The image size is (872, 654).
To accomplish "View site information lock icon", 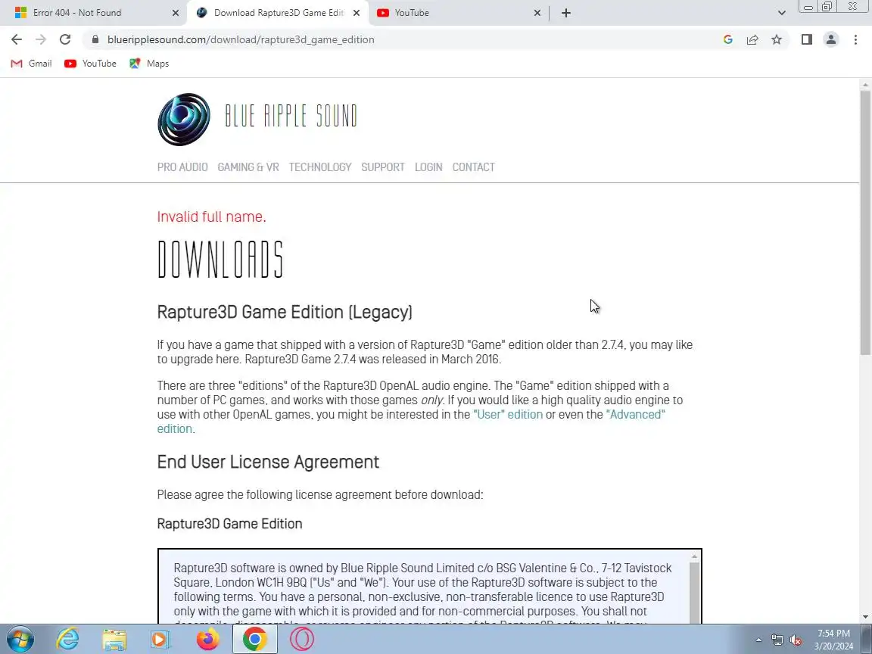I will (95, 39).
